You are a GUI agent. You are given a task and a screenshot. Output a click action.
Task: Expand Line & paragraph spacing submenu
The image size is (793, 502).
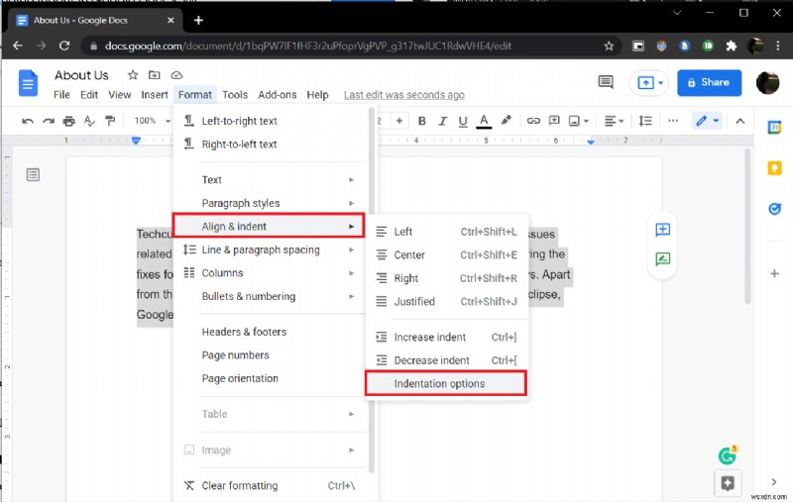[x=269, y=250]
